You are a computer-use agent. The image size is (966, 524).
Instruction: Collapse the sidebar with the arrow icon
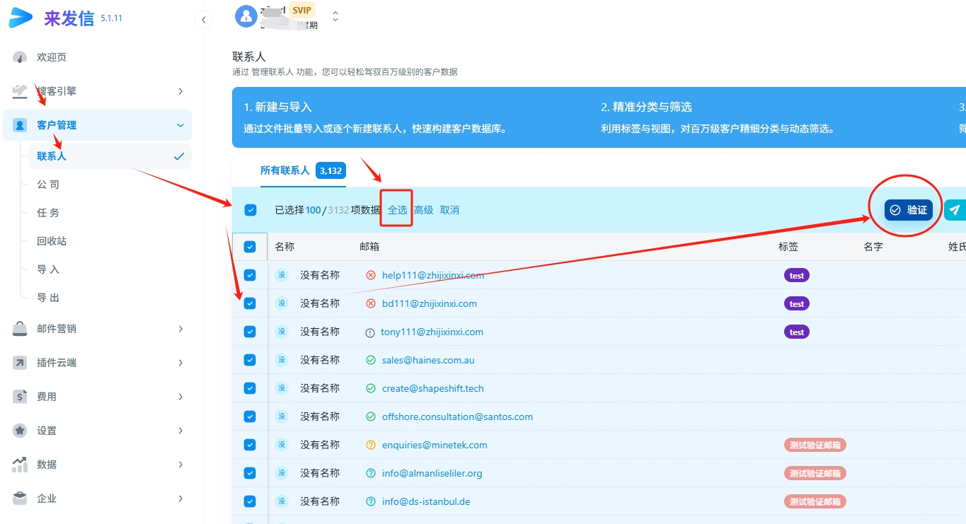point(203,20)
